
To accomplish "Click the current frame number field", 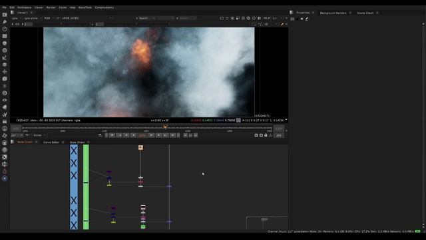I will [x=142, y=135].
